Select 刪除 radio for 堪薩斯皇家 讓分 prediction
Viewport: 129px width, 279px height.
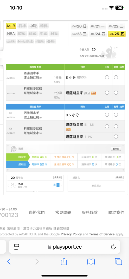[x=116, y=93]
